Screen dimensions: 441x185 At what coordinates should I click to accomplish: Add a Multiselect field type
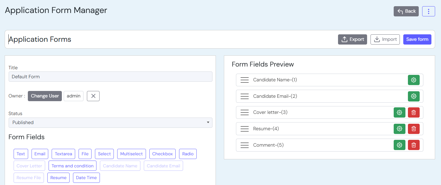(131, 154)
